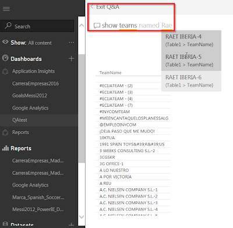Click the navigation pane scrollbar thumb
The image size is (233, 228).
[82, 108]
